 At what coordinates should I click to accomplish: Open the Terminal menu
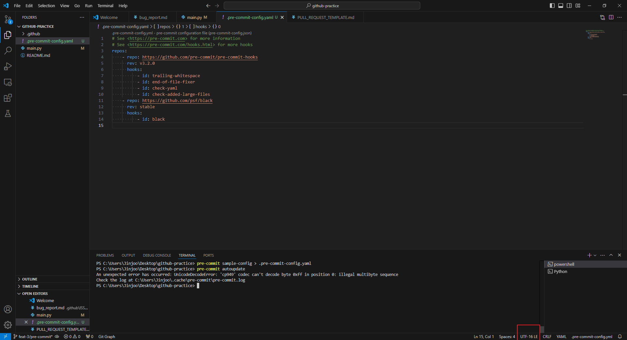(x=105, y=6)
